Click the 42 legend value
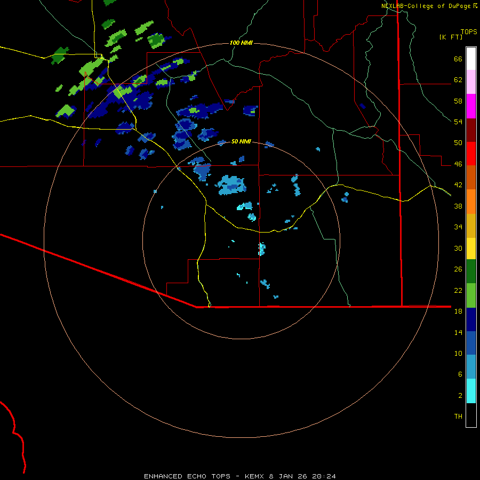 (458, 185)
